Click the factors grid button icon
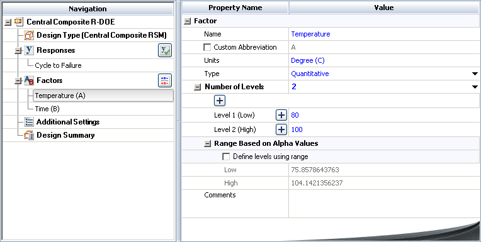The image size is (481, 242). click(165, 80)
